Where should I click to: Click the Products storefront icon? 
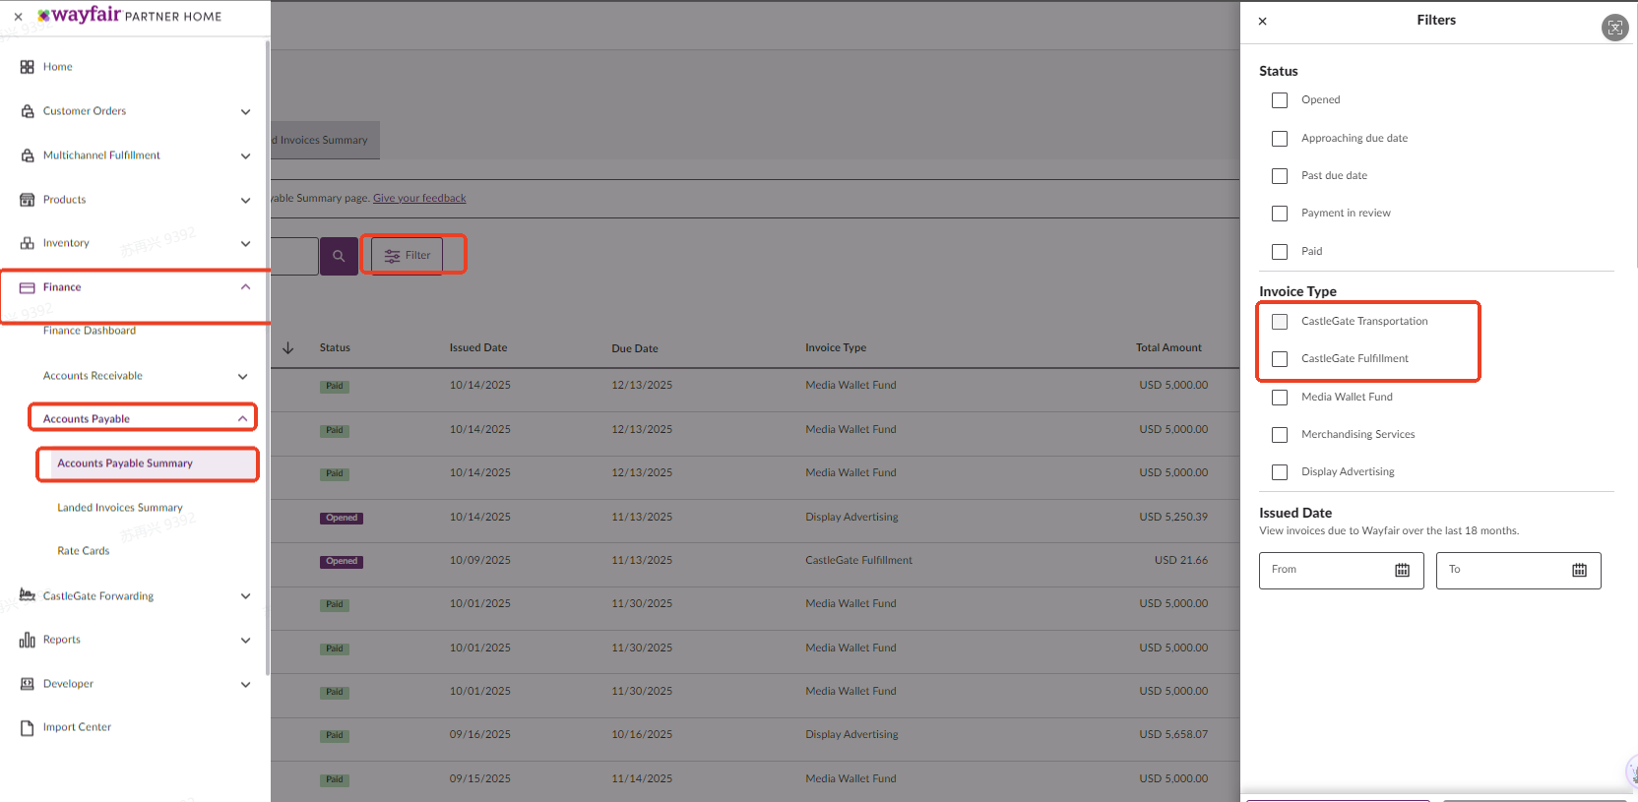click(27, 200)
